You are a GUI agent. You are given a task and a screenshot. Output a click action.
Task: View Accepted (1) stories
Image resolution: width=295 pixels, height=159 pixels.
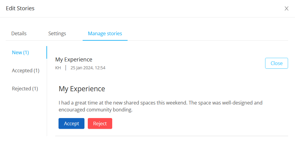pos(26,70)
